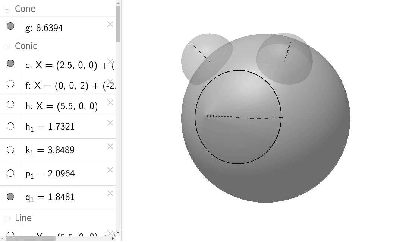Delete conic c row with X icon
406x242 pixels.
[x=110, y=61]
